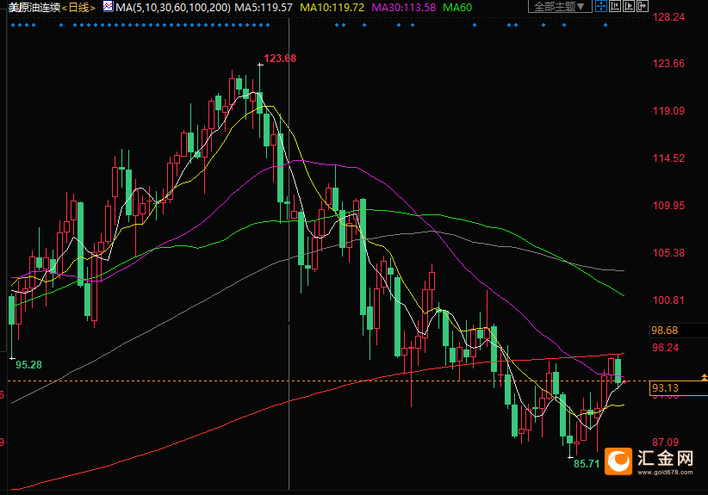Click the 85.71 low price label
The height and width of the screenshot is (495, 708).
click(x=586, y=463)
